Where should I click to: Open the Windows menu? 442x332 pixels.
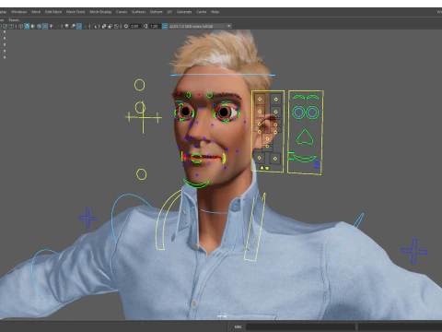[18, 12]
